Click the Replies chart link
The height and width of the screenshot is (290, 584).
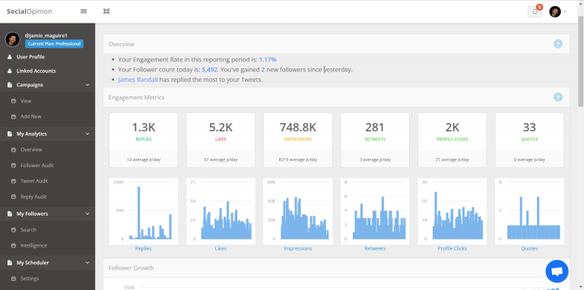[144, 248]
